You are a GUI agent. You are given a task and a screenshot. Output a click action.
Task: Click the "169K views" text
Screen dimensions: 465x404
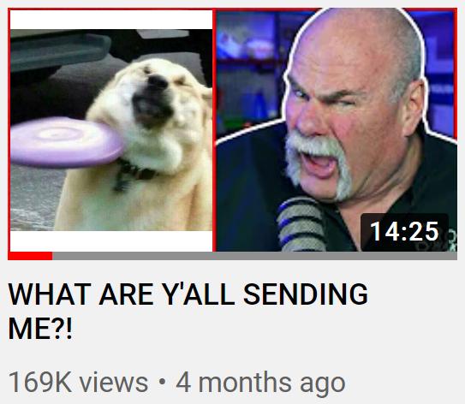[x=78, y=383]
